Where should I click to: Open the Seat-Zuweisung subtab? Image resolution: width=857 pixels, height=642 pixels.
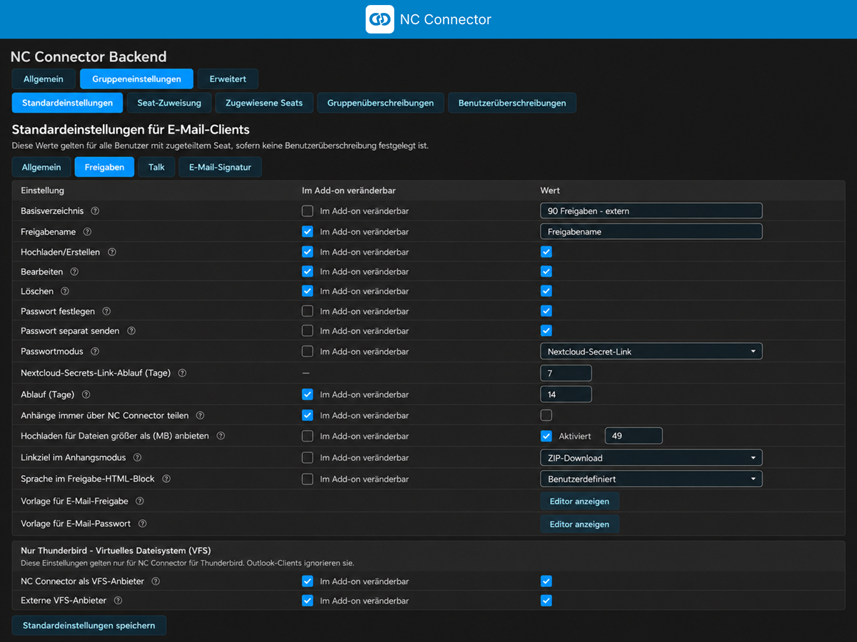[169, 103]
